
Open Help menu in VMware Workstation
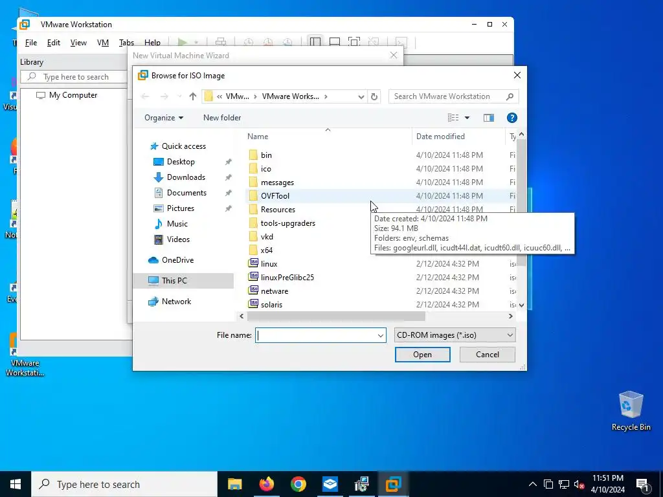coord(152,43)
